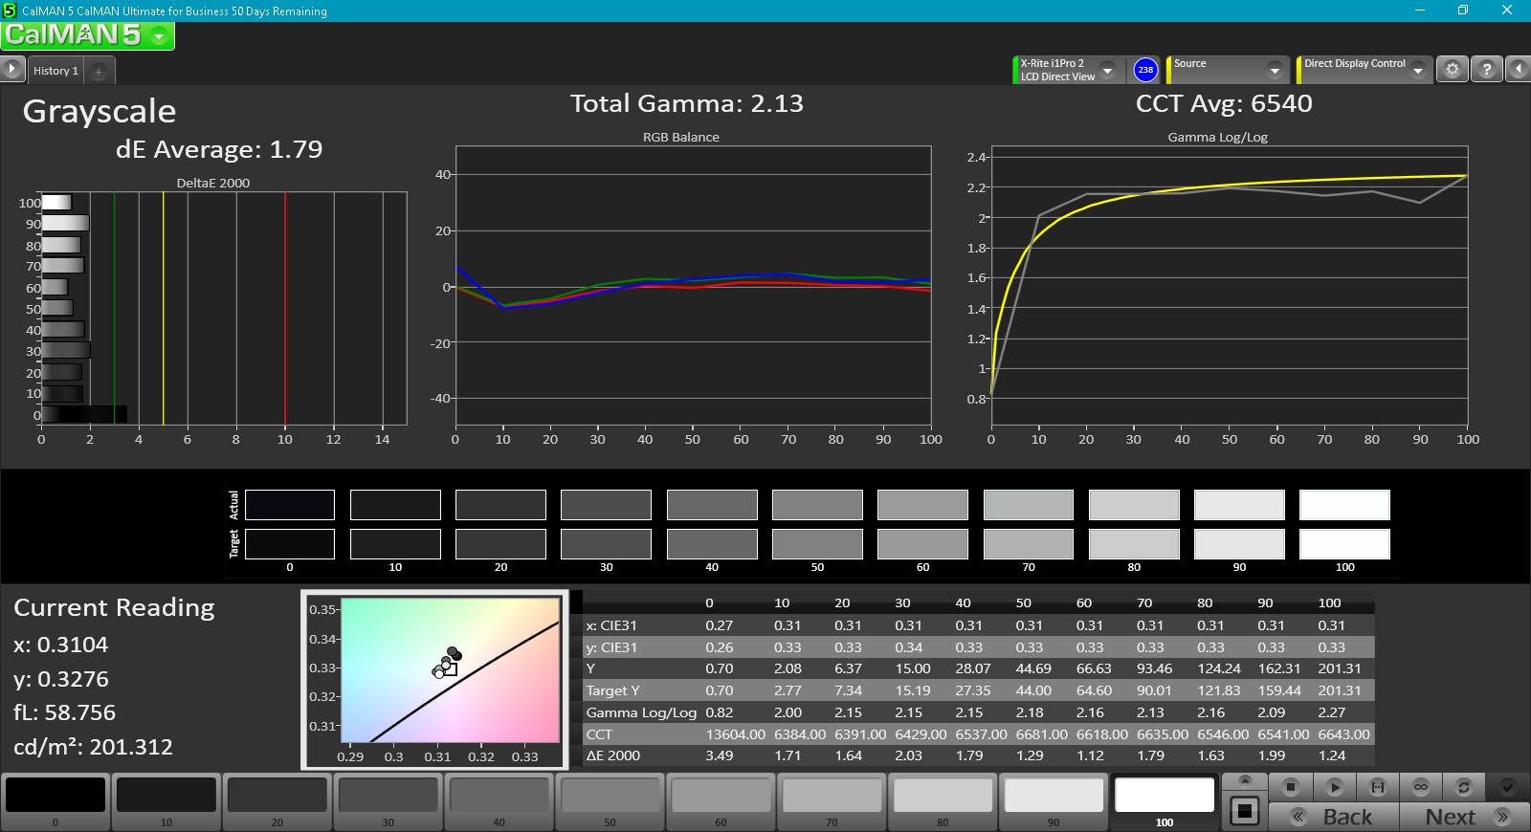Add a new history tab
This screenshot has height=832, width=1531.
pos(99,72)
